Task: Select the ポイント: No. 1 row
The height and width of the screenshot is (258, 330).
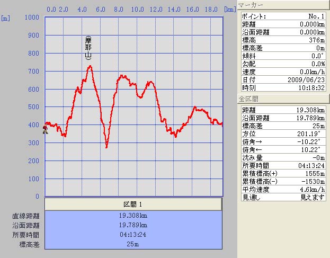Action: click(283, 16)
